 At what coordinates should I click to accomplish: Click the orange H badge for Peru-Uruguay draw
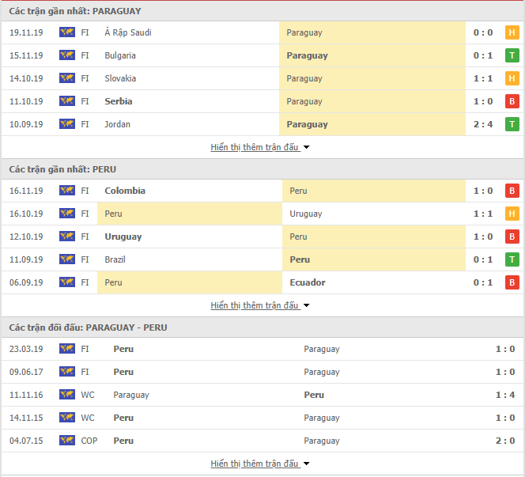(512, 214)
